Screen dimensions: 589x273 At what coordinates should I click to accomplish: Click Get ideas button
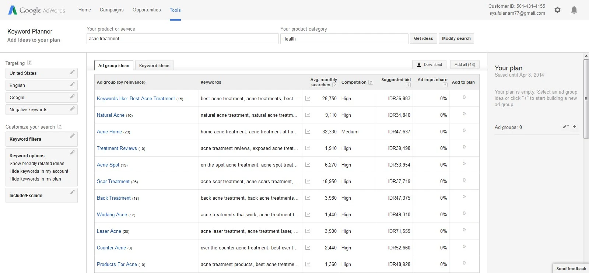point(424,38)
